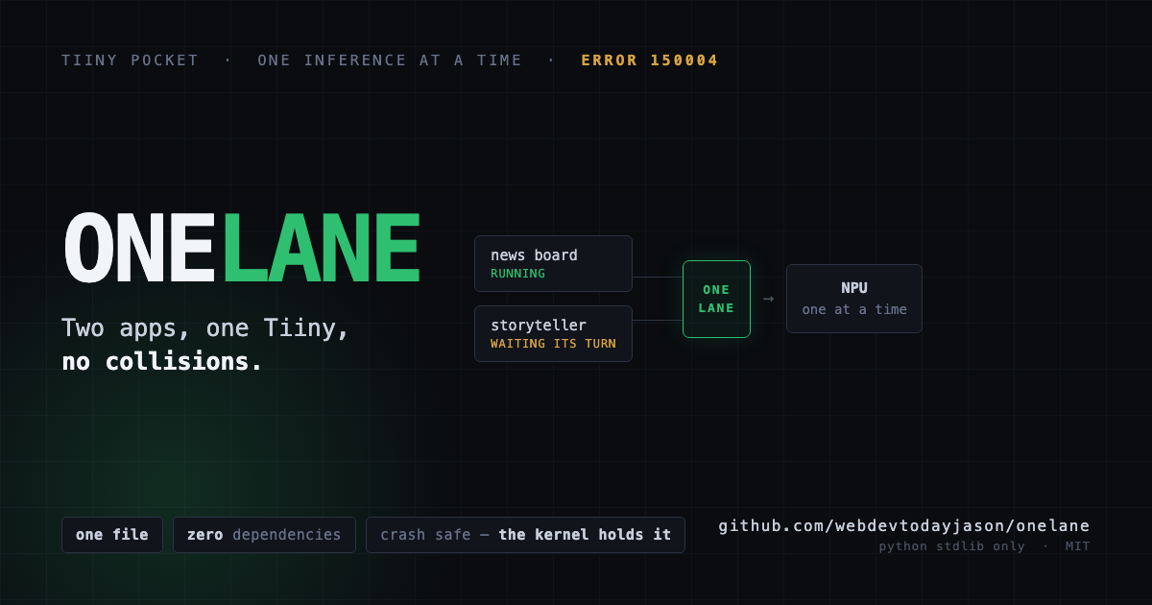The width and height of the screenshot is (1152, 605).
Task: Select the storyteller WAITING ITS TURN card
Action: (x=553, y=333)
